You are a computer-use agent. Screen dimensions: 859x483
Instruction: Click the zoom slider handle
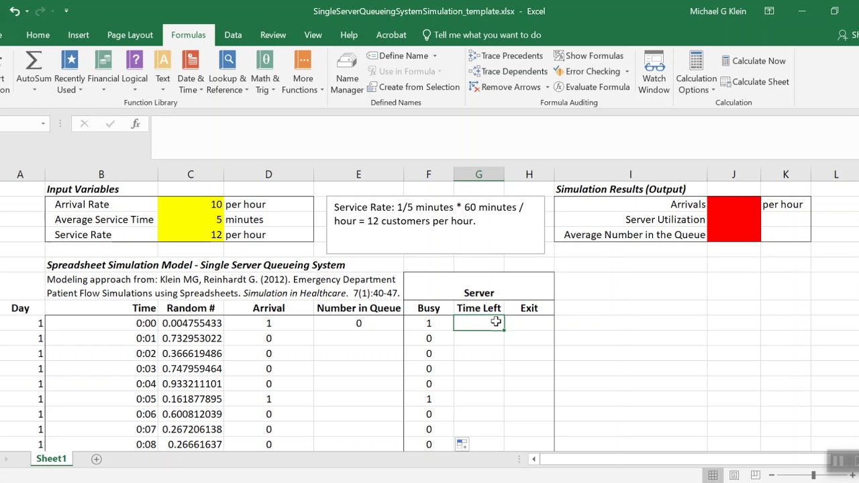(813, 475)
